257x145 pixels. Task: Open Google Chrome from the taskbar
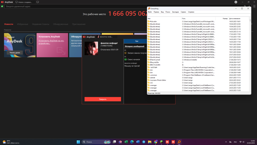point(155,142)
